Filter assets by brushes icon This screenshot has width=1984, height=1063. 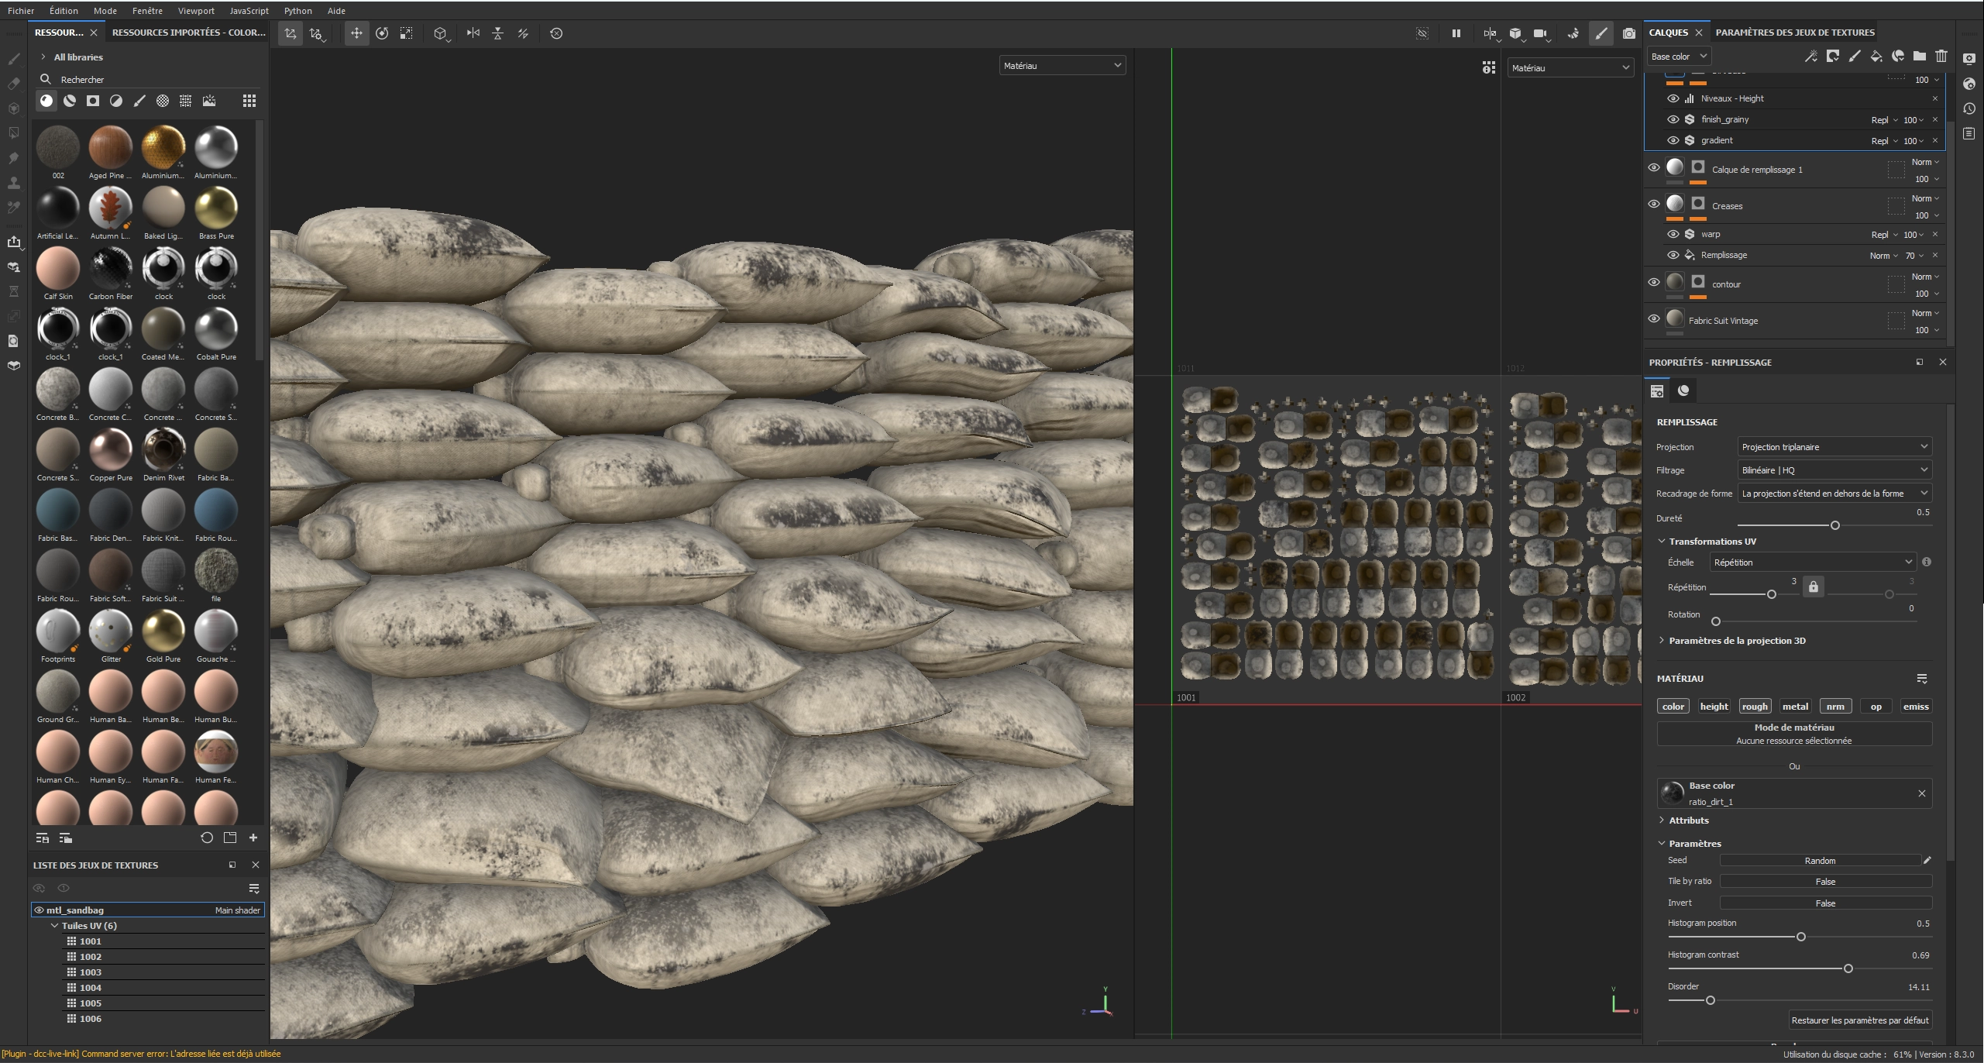[139, 101]
